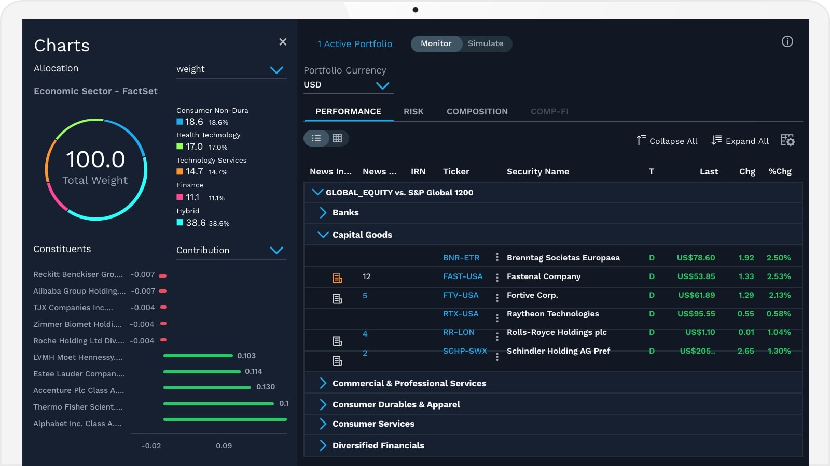Switch to the RISK tab
Screen dimensions: 830x466
click(x=413, y=112)
